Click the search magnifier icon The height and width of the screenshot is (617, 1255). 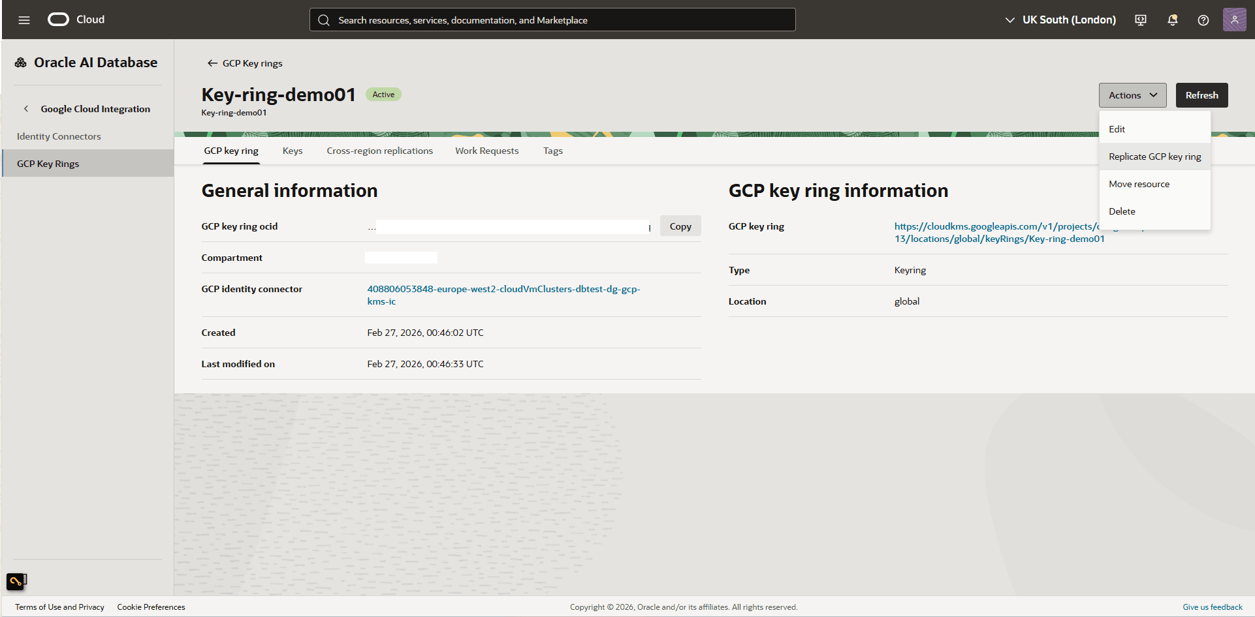pos(324,20)
